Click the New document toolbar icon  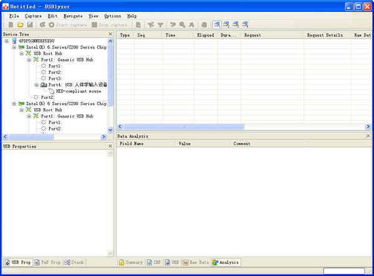[11, 24]
